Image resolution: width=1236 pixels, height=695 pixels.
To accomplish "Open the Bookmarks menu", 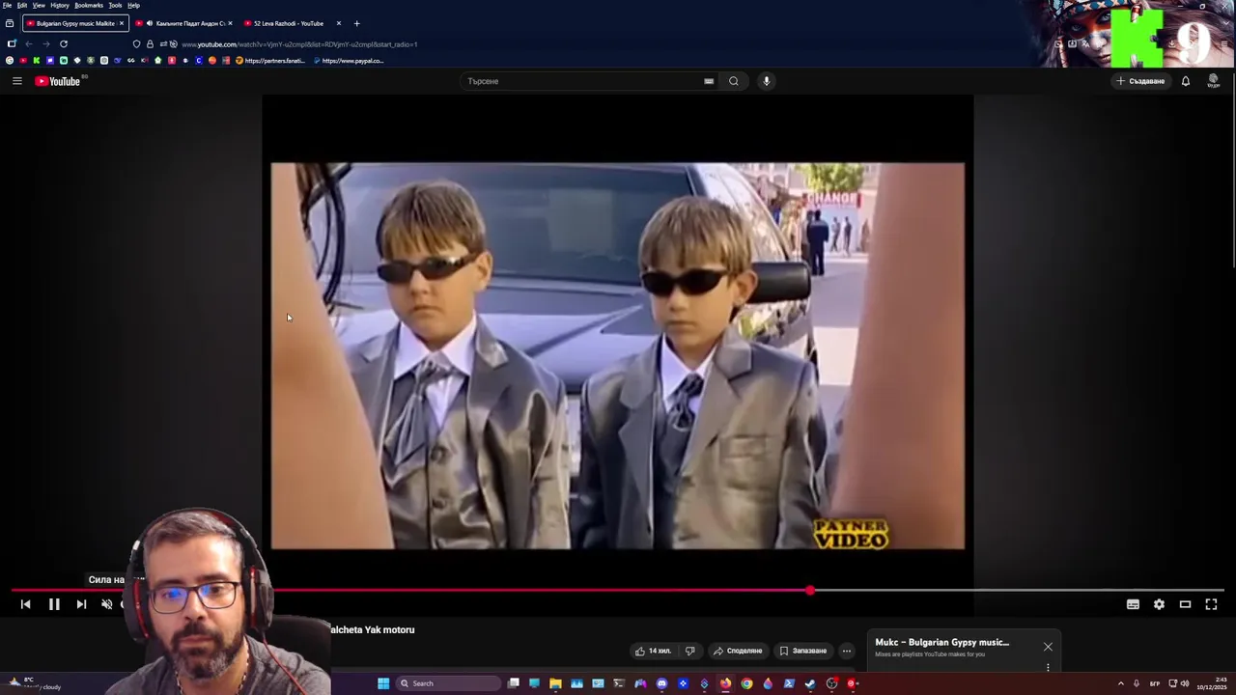I will (89, 5).
